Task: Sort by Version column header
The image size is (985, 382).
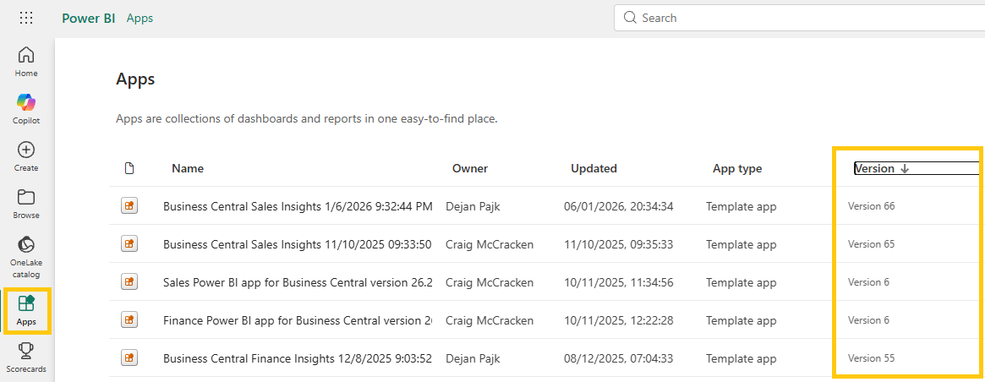Action: click(x=874, y=168)
